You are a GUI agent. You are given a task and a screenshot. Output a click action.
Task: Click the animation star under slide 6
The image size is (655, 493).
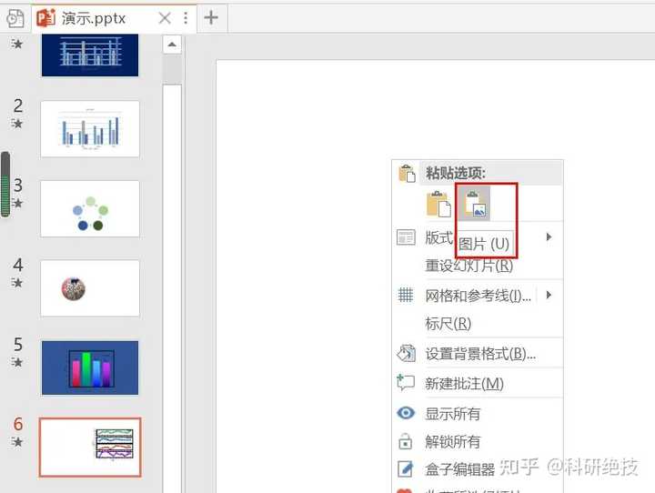(17, 442)
